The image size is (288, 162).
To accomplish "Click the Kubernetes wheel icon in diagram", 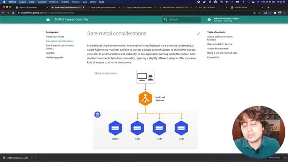I will pos(97,114).
